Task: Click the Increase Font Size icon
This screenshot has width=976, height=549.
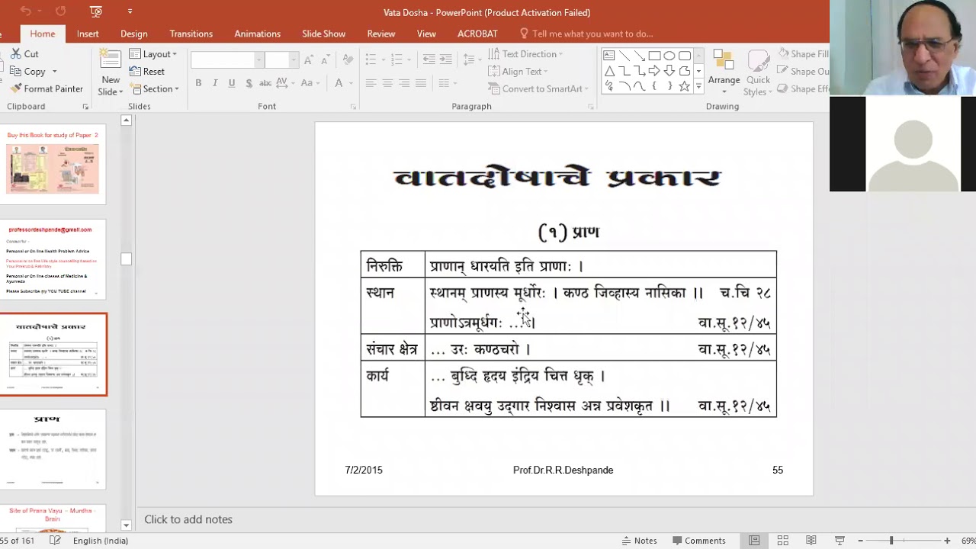Action: coord(308,59)
